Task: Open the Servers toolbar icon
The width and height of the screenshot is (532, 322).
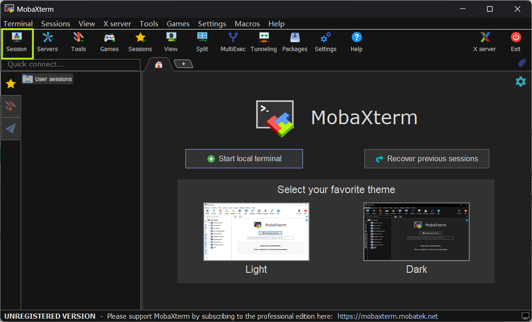Action: pos(47,43)
